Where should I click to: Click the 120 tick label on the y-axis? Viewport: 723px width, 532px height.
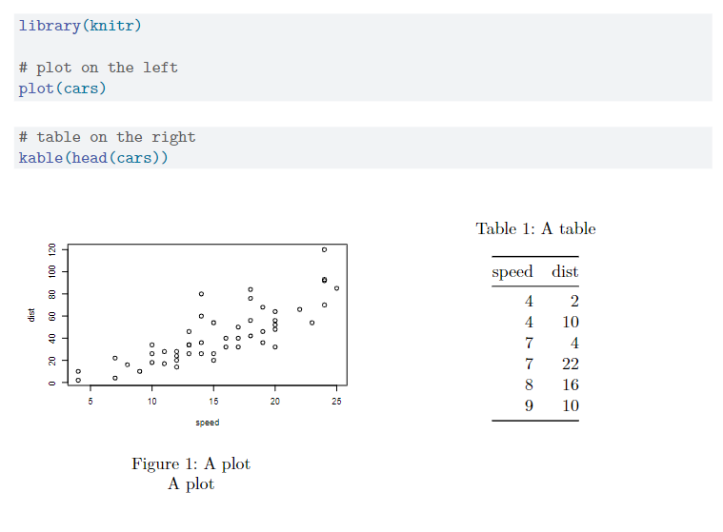point(51,249)
